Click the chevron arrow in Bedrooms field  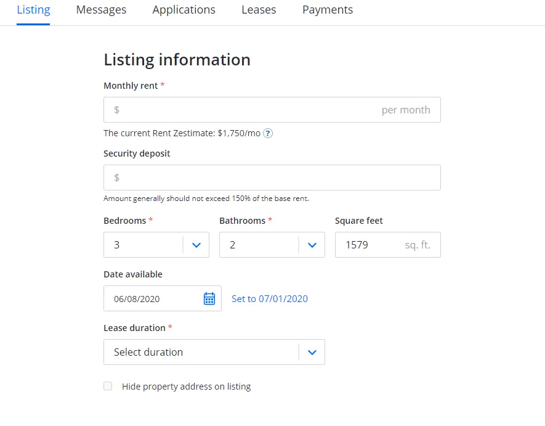click(x=196, y=245)
